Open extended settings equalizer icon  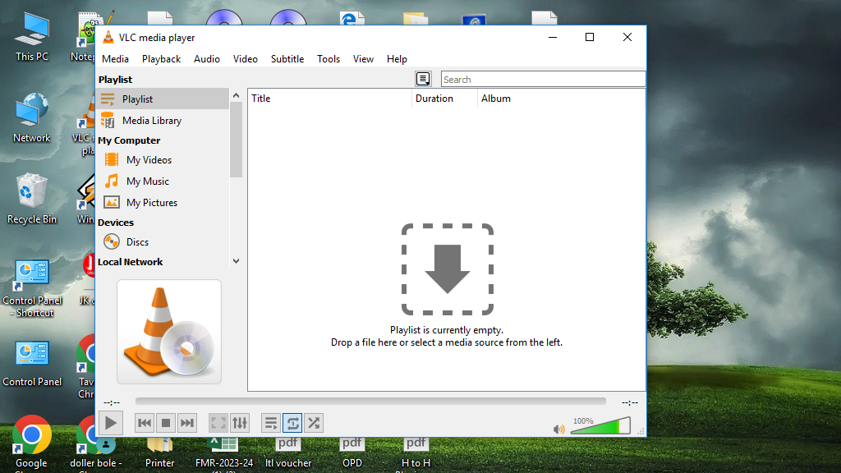[240, 423]
